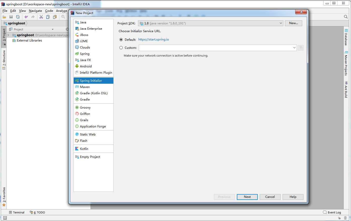351x221 pixels.
Task: Select Kotlin project type
Action: point(94,149)
